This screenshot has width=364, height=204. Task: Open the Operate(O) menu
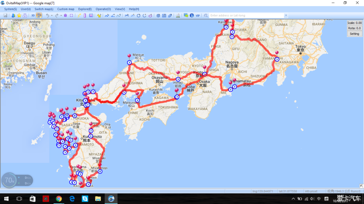tap(103, 9)
